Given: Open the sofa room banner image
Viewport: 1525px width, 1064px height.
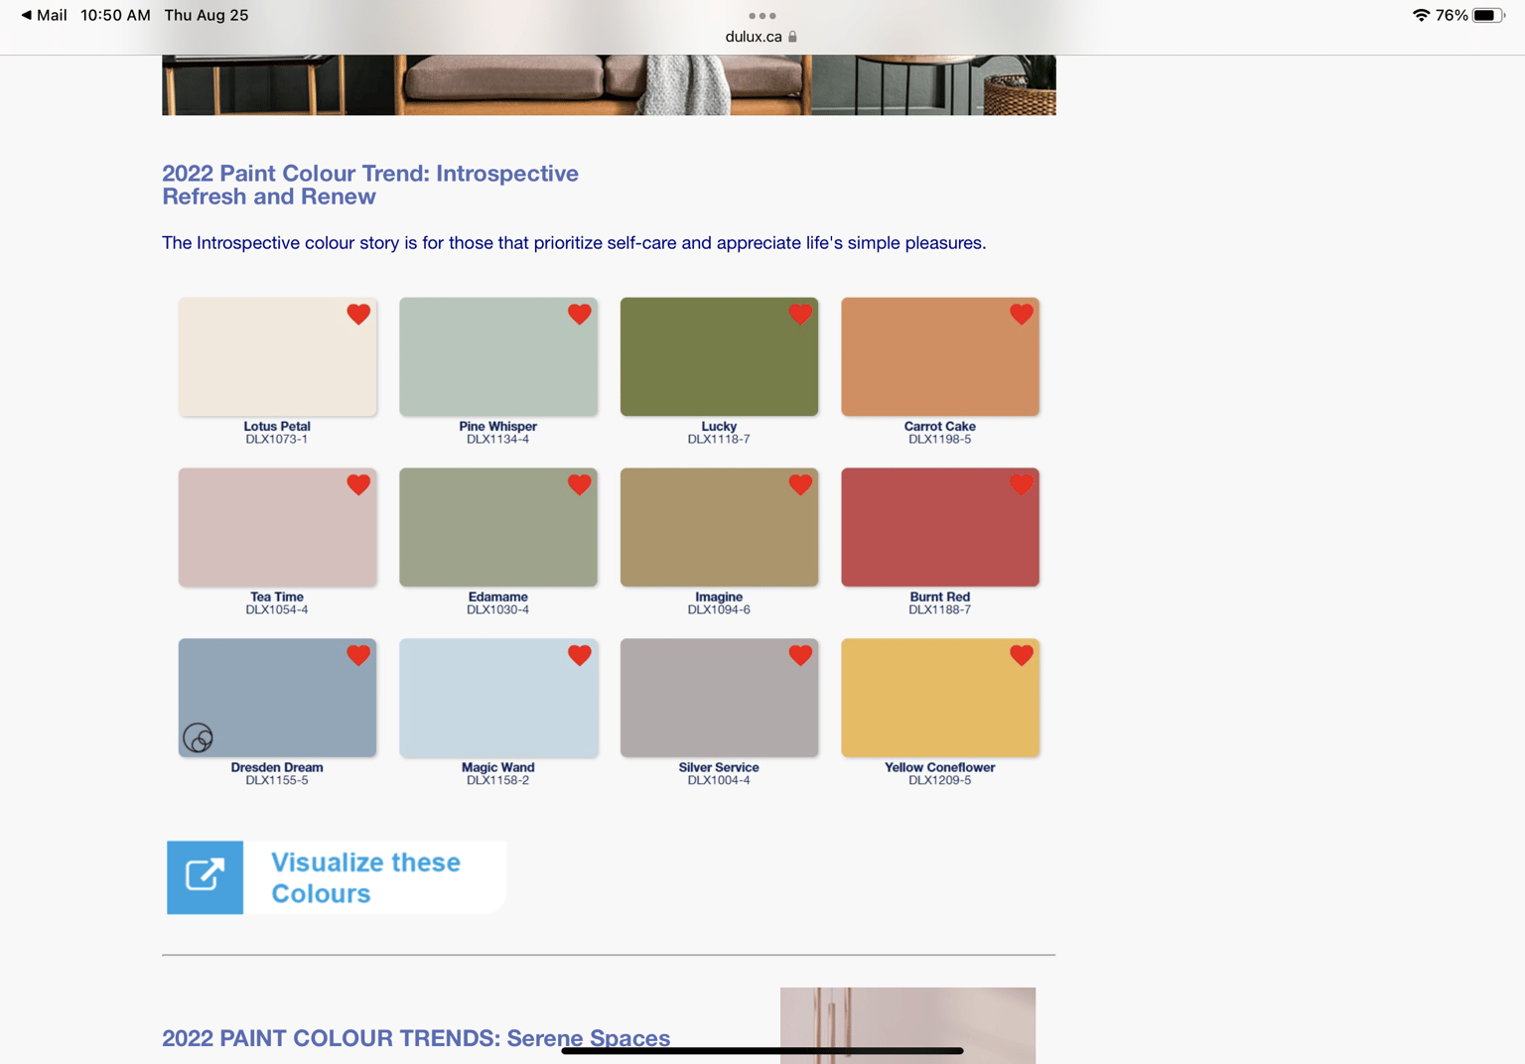Looking at the screenshot, I should (609, 85).
